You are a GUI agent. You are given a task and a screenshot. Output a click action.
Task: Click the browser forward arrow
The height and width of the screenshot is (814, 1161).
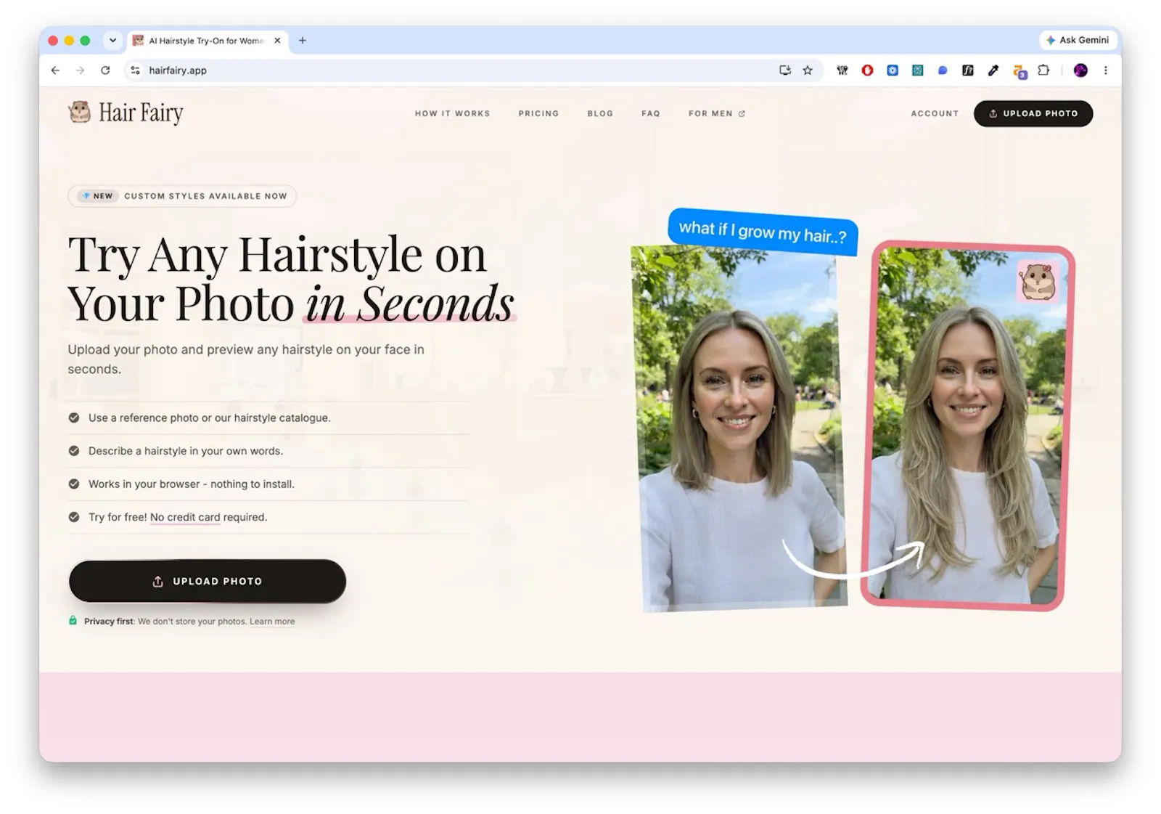coord(80,70)
